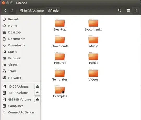Click the 10 GB Volume path segment
Screen dimensions: 141x120
pyautogui.click(x=32, y=10)
